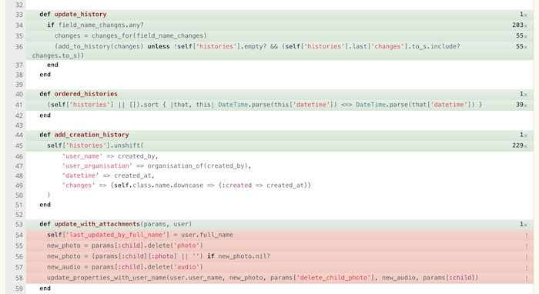The image size is (539, 294).
Task: Click uncovered params delete 'audio' line
Action: (x=280, y=267)
